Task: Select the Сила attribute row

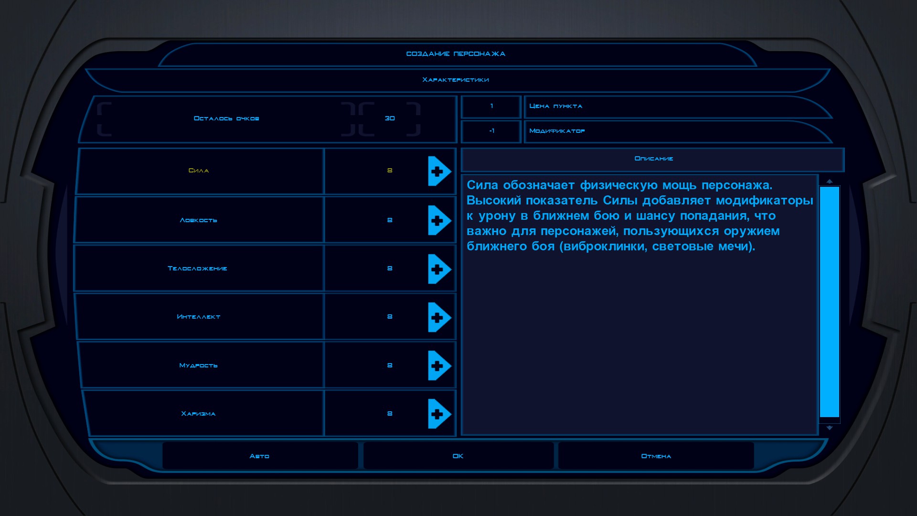Action: click(200, 171)
